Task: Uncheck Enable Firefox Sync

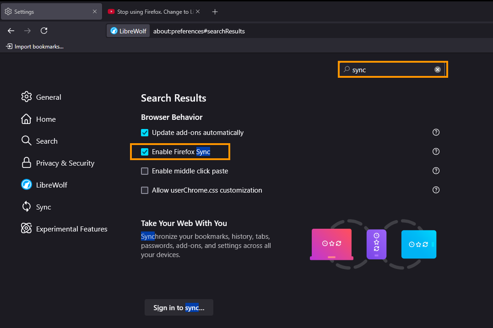Action: [x=145, y=152]
